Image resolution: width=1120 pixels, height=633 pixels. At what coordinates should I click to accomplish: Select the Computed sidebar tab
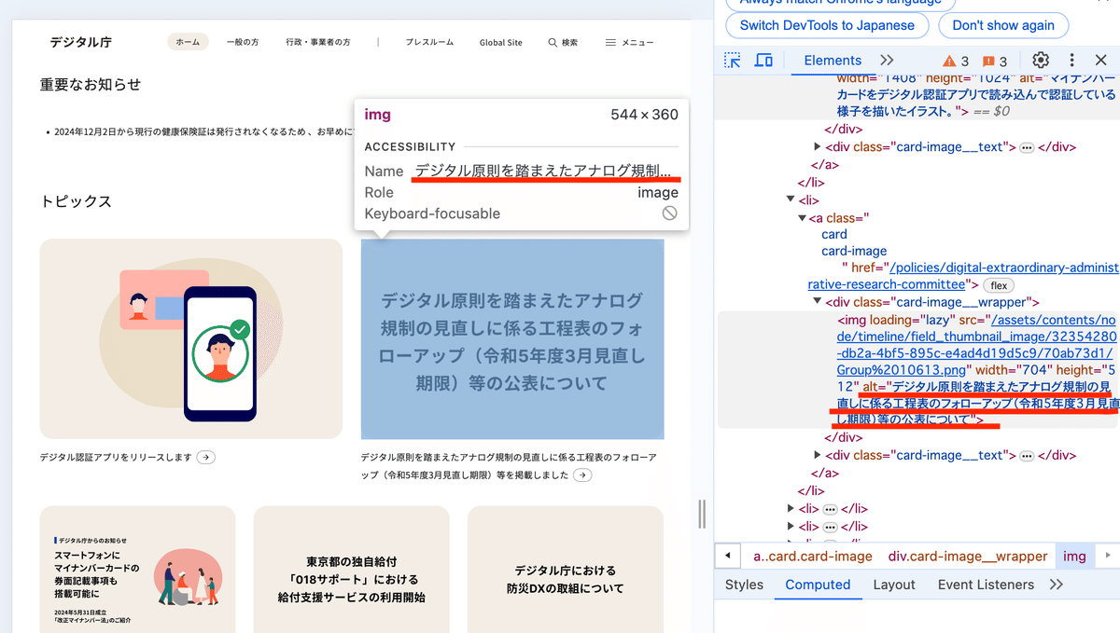(x=818, y=585)
